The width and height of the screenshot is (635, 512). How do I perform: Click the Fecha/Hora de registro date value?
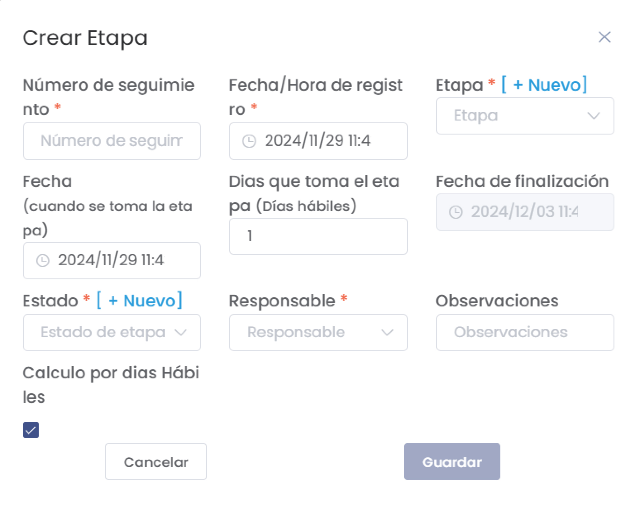click(318, 141)
